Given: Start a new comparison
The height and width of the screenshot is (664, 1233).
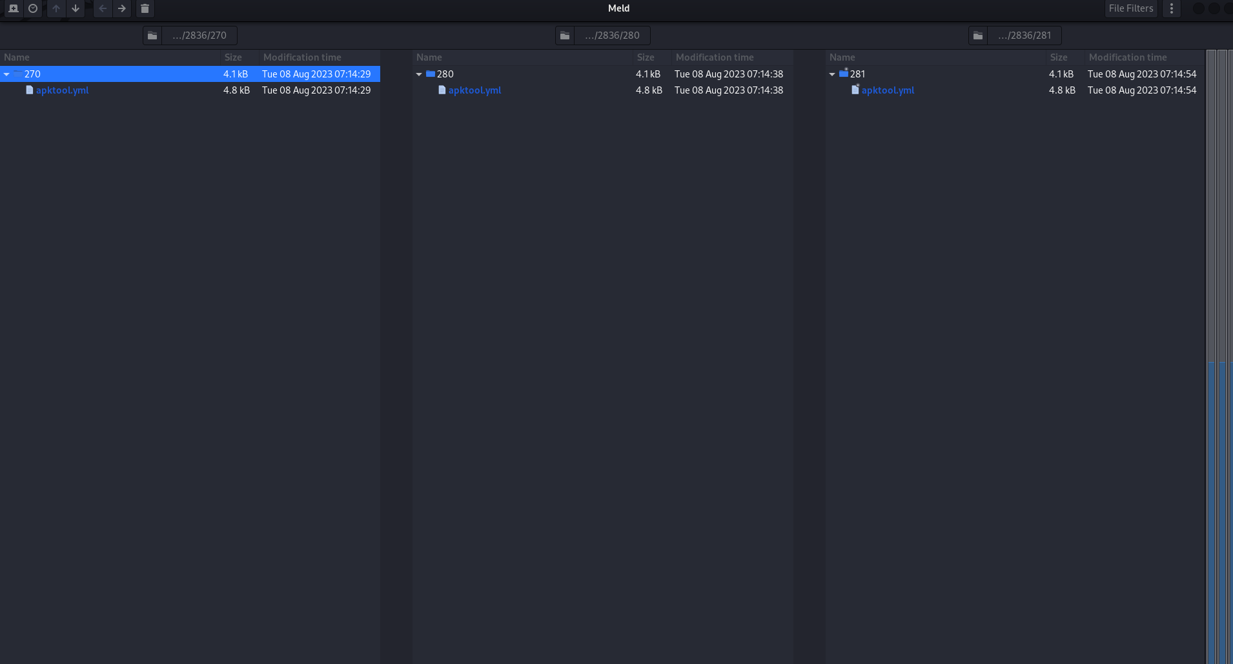Looking at the screenshot, I should tap(14, 8).
